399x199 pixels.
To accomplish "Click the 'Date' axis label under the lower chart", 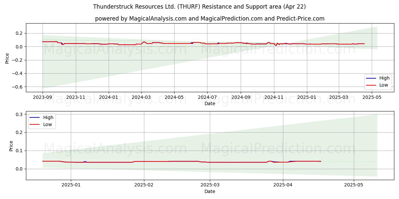I will (x=210, y=191).
